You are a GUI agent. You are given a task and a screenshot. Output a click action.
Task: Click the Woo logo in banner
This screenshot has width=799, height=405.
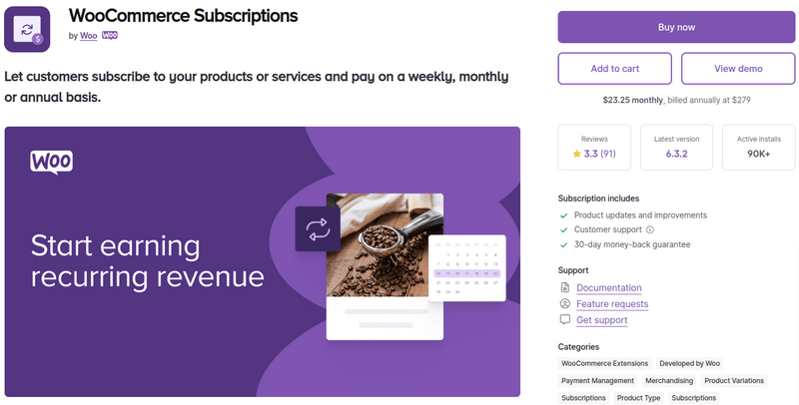click(x=51, y=162)
